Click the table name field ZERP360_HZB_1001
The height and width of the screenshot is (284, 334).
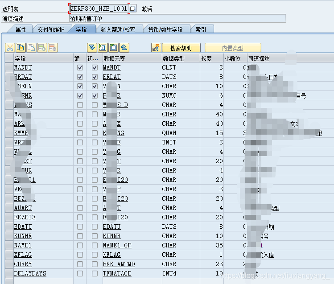[x=99, y=8]
